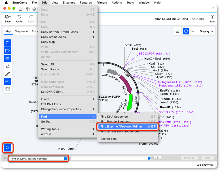Choose Set DNA Color... menu item
220x171 pixels.
[x=68, y=92]
